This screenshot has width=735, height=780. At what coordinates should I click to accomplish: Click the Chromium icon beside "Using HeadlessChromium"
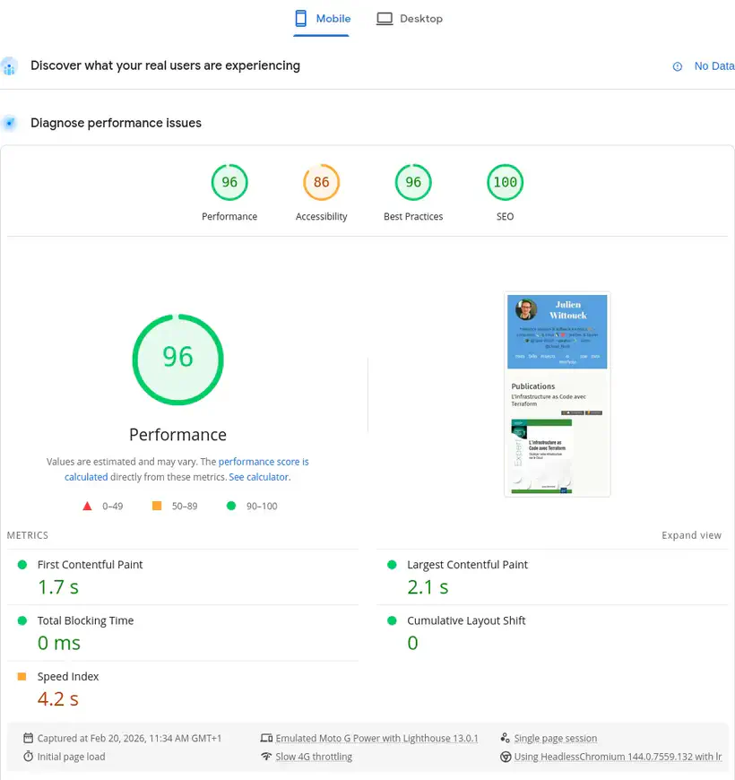click(506, 757)
